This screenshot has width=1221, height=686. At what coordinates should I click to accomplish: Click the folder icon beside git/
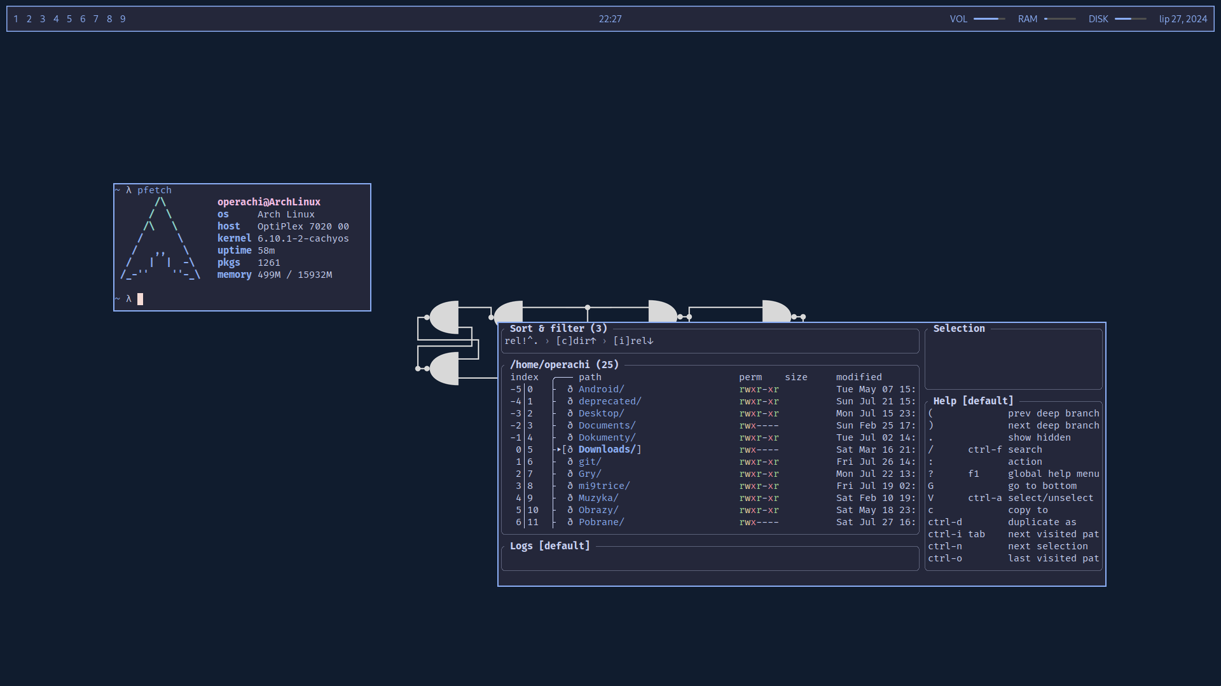pyautogui.click(x=570, y=462)
